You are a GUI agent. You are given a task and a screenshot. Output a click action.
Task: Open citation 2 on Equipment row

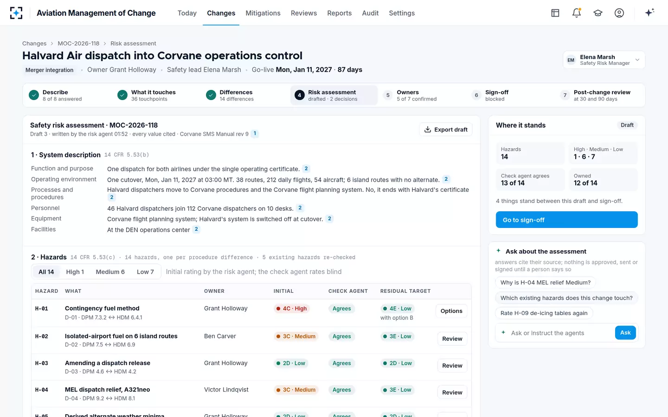[x=329, y=219]
